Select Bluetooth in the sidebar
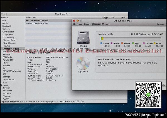This screenshot has height=118, width=167. pos(7,26)
